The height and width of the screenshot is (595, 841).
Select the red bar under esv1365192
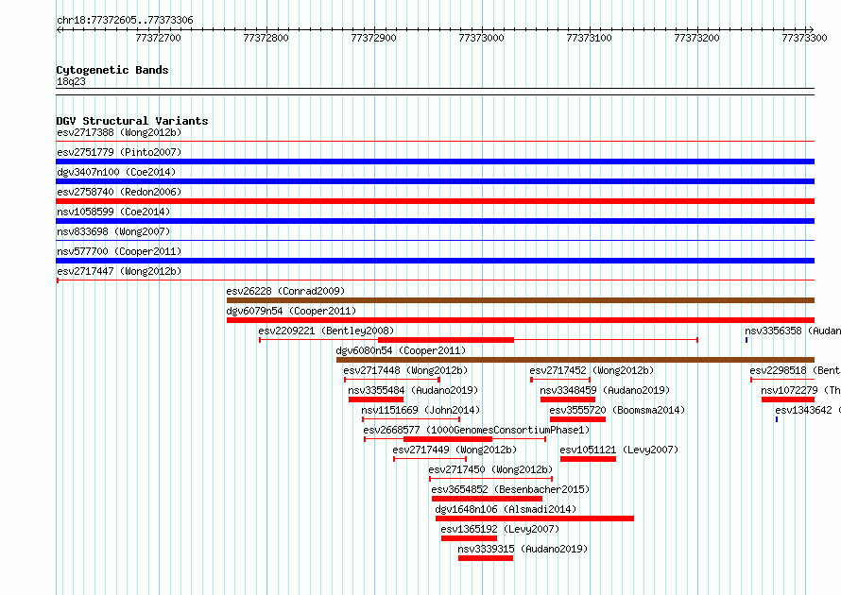(x=469, y=538)
